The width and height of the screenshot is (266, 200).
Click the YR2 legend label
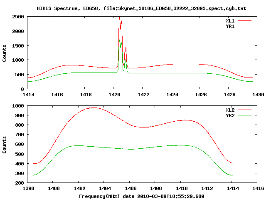pos(230,115)
